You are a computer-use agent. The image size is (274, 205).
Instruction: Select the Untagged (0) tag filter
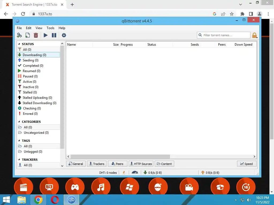(x=39, y=152)
